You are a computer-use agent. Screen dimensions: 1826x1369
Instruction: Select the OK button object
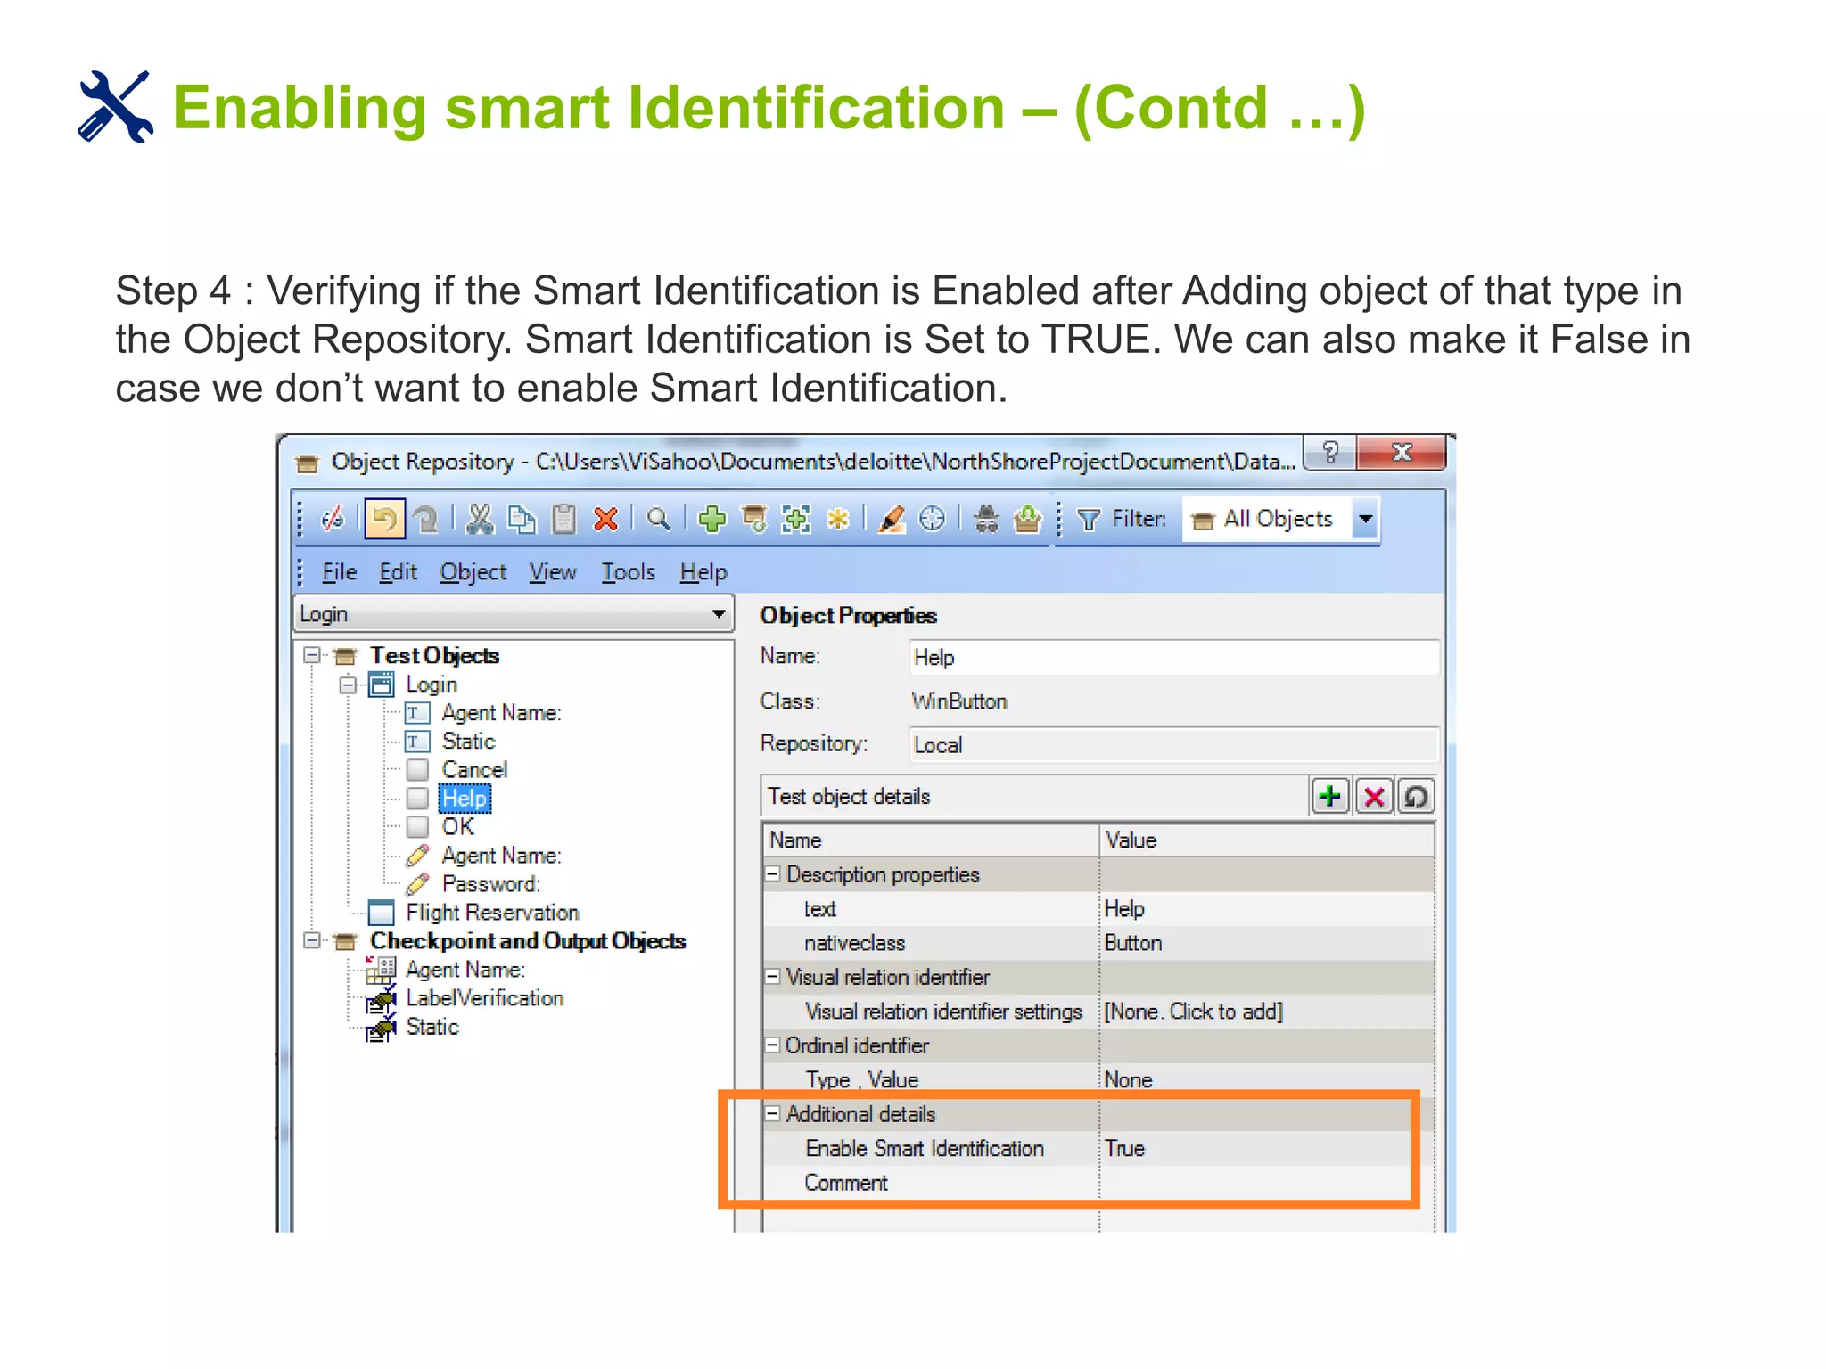point(457,827)
